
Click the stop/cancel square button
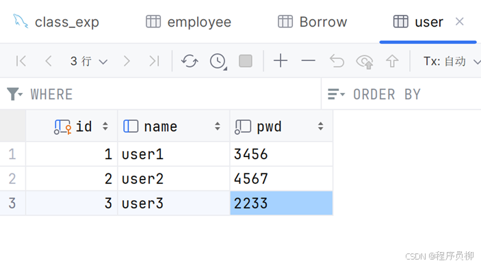click(x=246, y=61)
